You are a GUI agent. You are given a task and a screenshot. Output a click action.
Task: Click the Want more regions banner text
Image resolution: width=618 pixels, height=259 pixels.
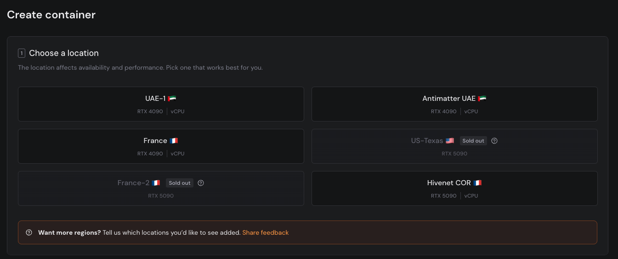[x=139, y=232]
